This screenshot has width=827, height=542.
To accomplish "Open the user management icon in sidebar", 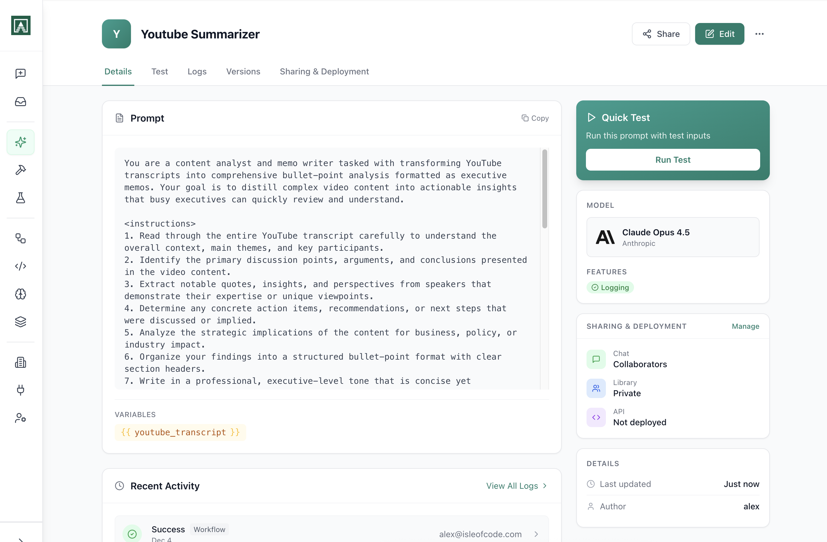I will click(21, 418).
